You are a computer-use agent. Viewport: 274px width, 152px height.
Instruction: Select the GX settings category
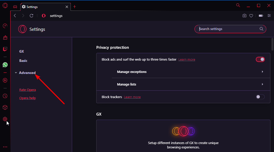[x=22, y=51]
